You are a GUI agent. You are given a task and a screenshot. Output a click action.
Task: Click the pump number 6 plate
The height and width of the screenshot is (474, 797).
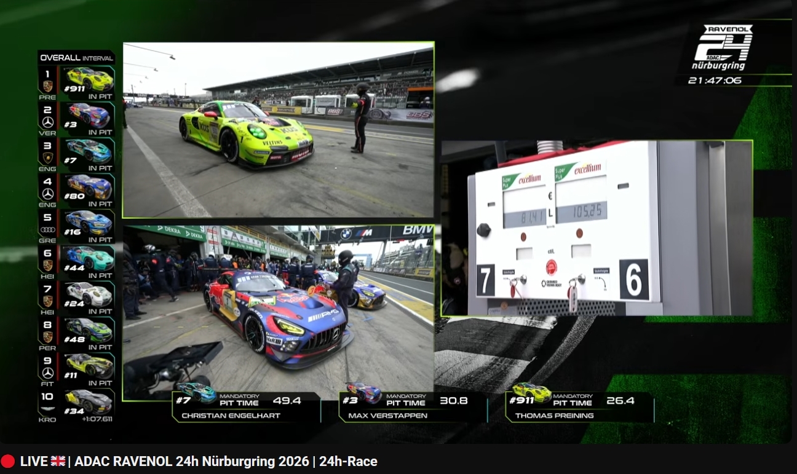click(x=633, y=279)
